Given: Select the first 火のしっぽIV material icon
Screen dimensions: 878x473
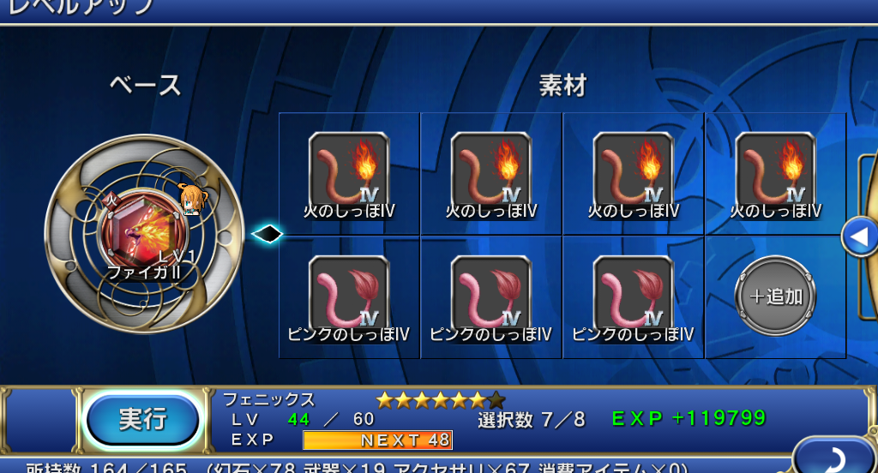Looking at the screenshot, I should pyautogui.click(x=349, y=171).
